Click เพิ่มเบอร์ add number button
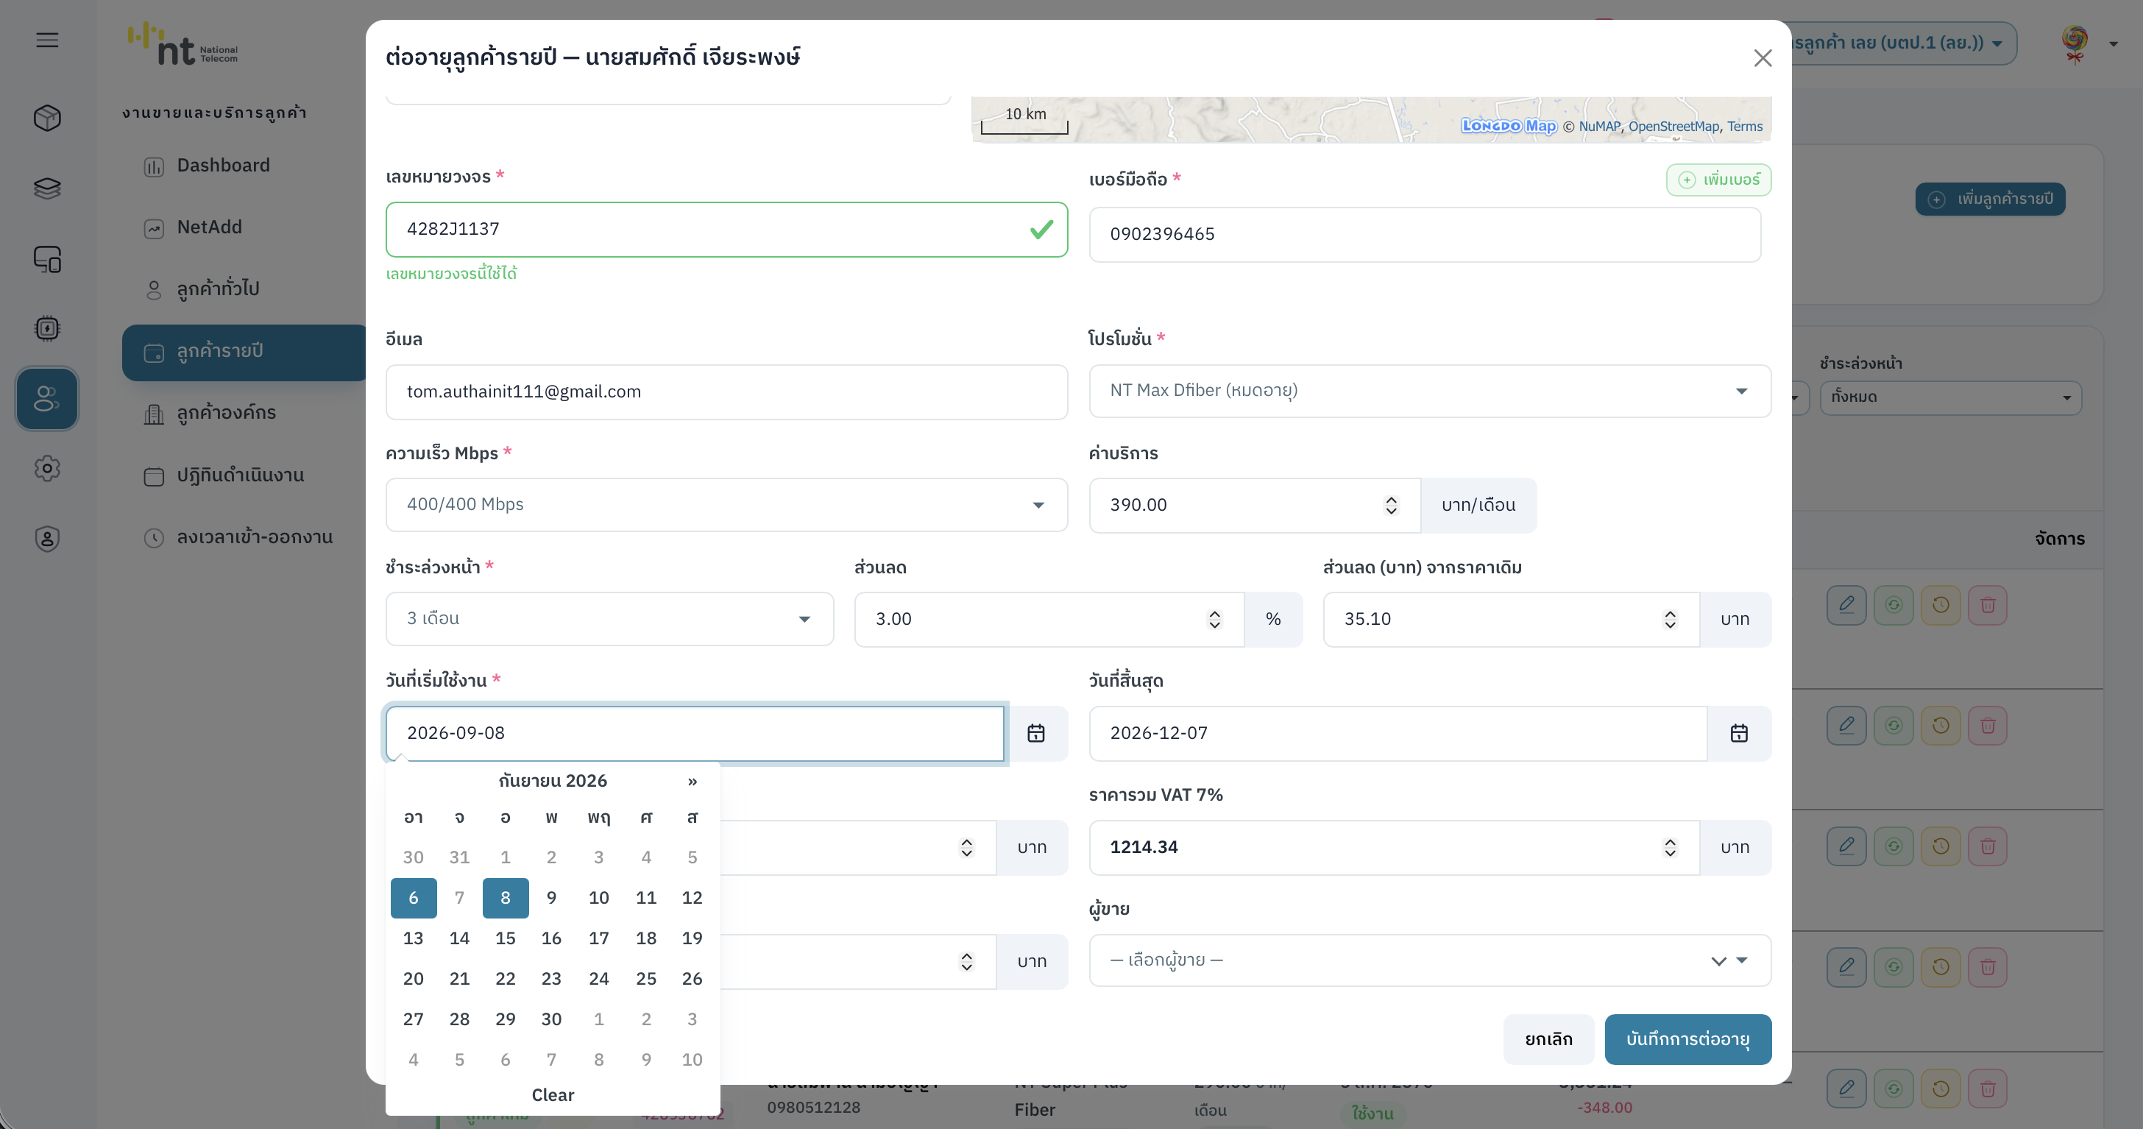This screenshot has height=1129, width=2143. pos(1718,180)
